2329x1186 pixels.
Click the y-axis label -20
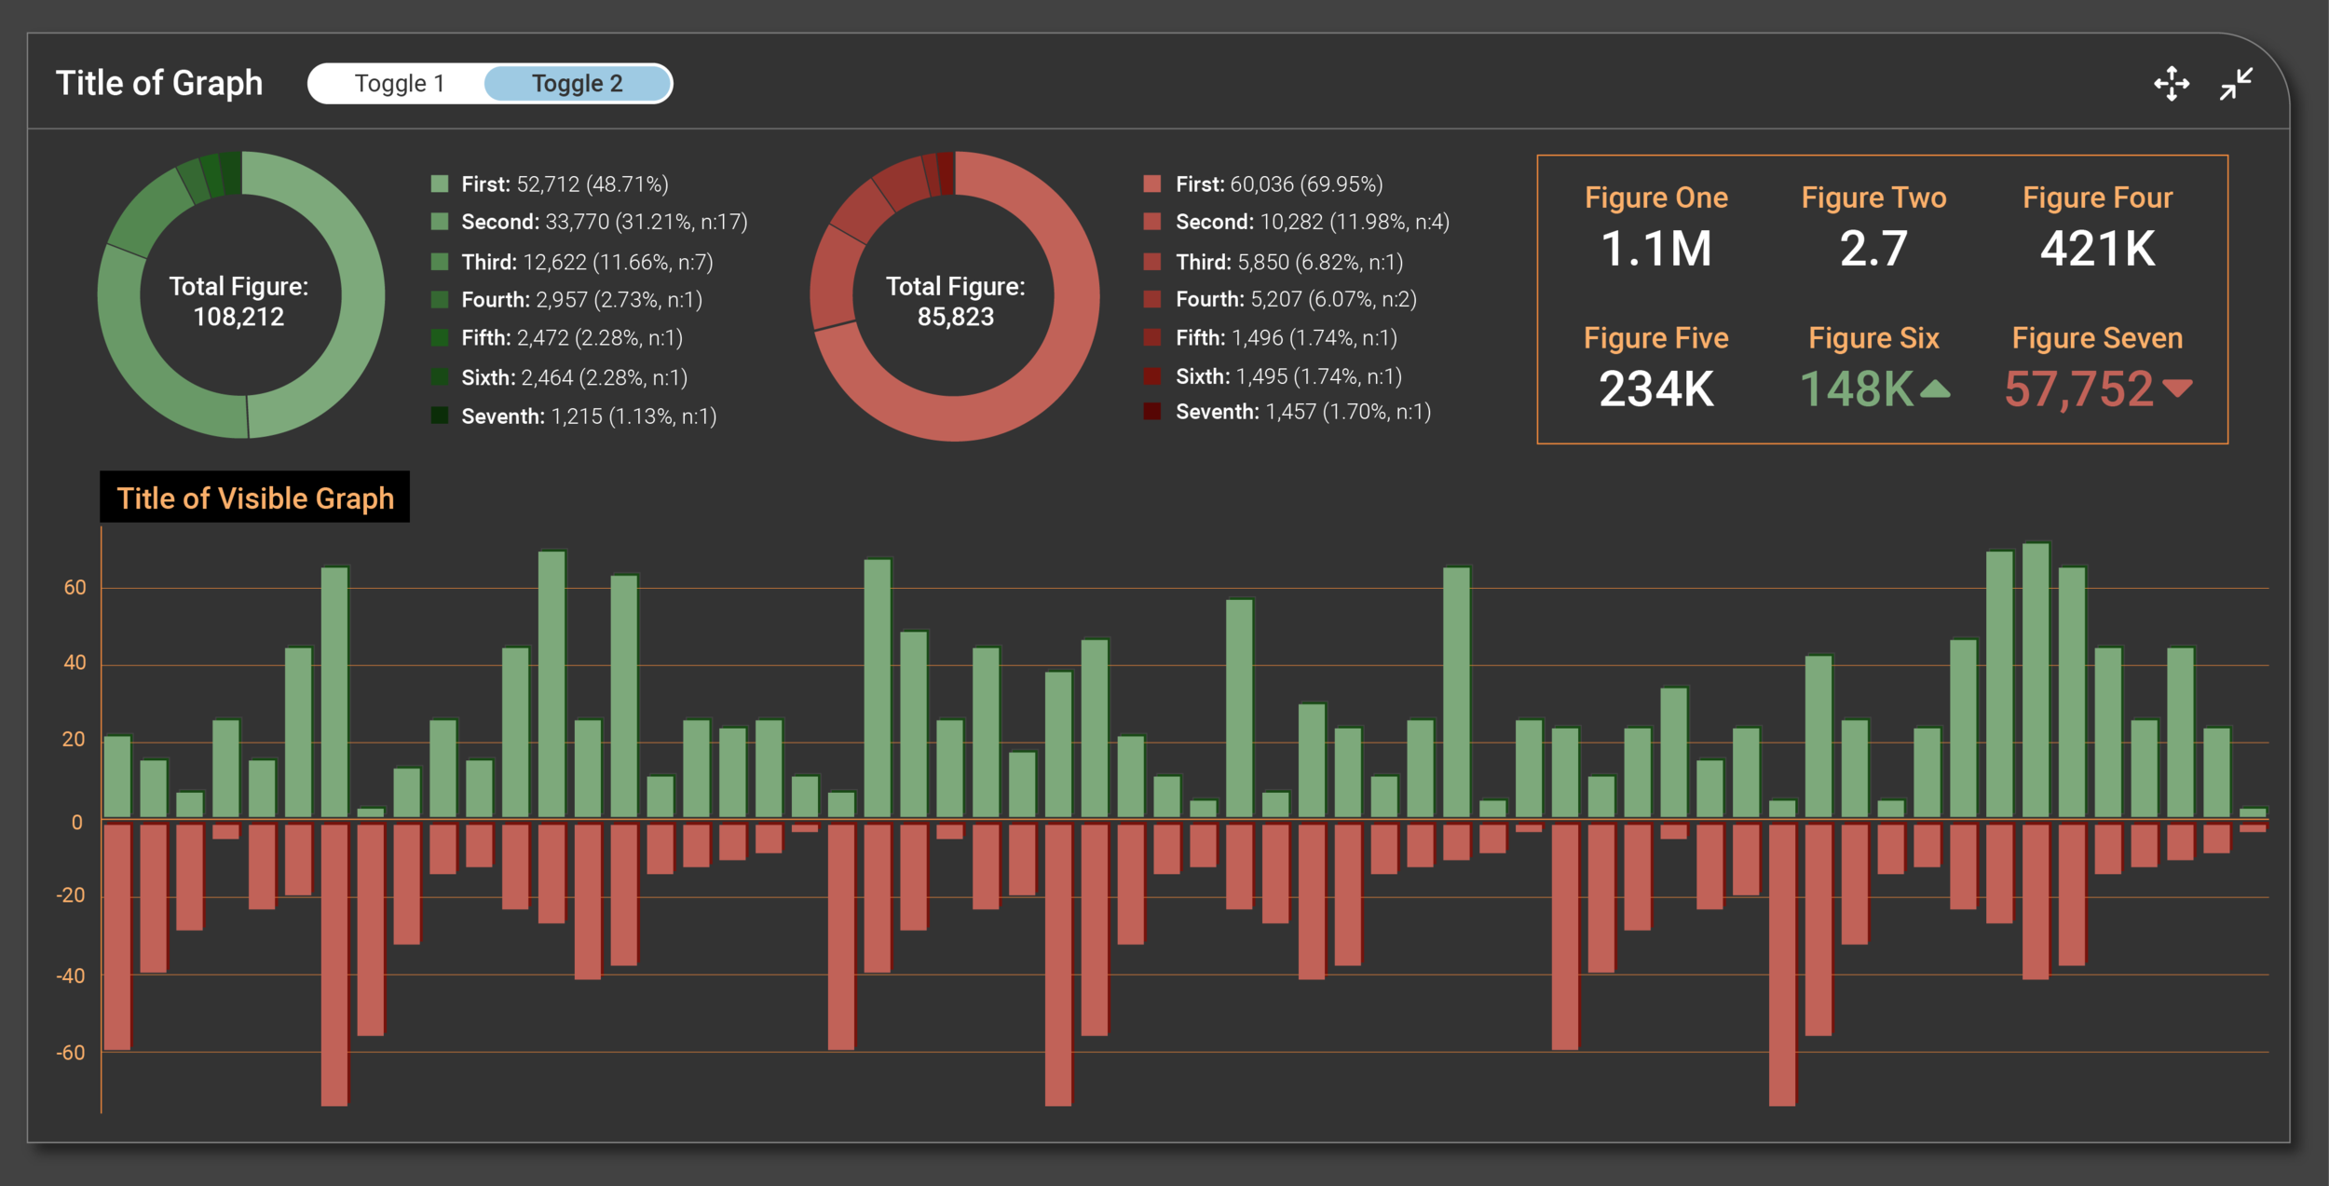(71, 895)
